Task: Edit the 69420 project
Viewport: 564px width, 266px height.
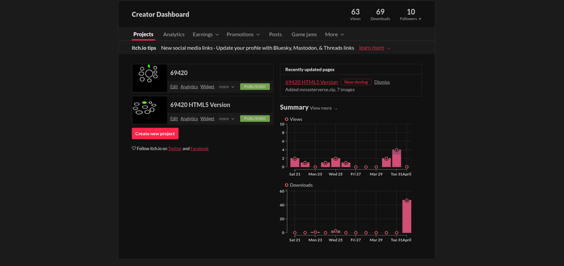Action: point(174,86)
